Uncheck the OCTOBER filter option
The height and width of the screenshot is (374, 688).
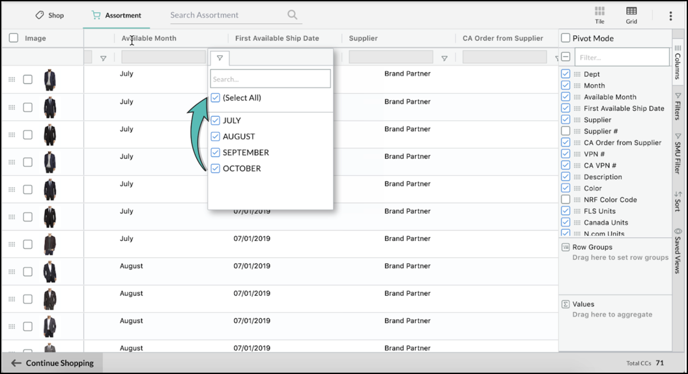point(216,169)
